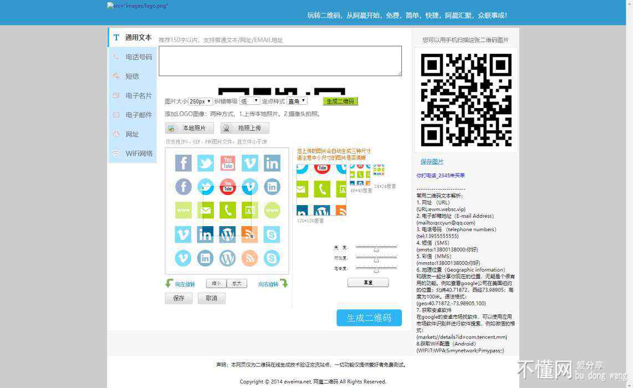The height and width of the screenshot is (388, 633).
Task: Click the 拍照上传 camera button
Action: click(x=244, y=128)
